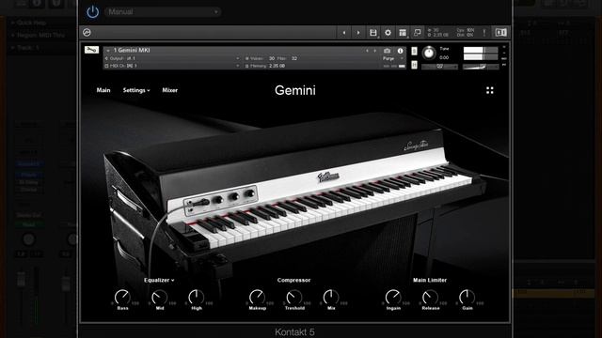Click the Tune value 0.00

[x=444, y=57]
